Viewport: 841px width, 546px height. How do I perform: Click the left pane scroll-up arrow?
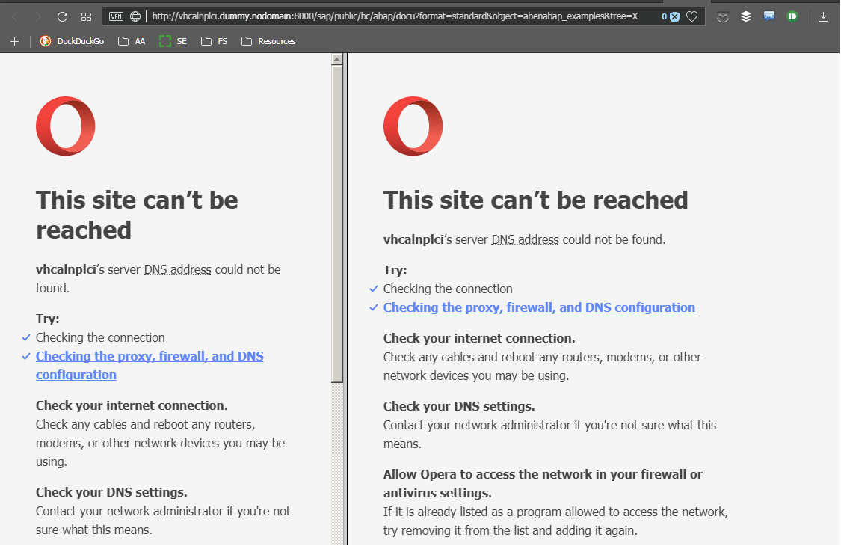pyautogui.click(x=337, y=59)
